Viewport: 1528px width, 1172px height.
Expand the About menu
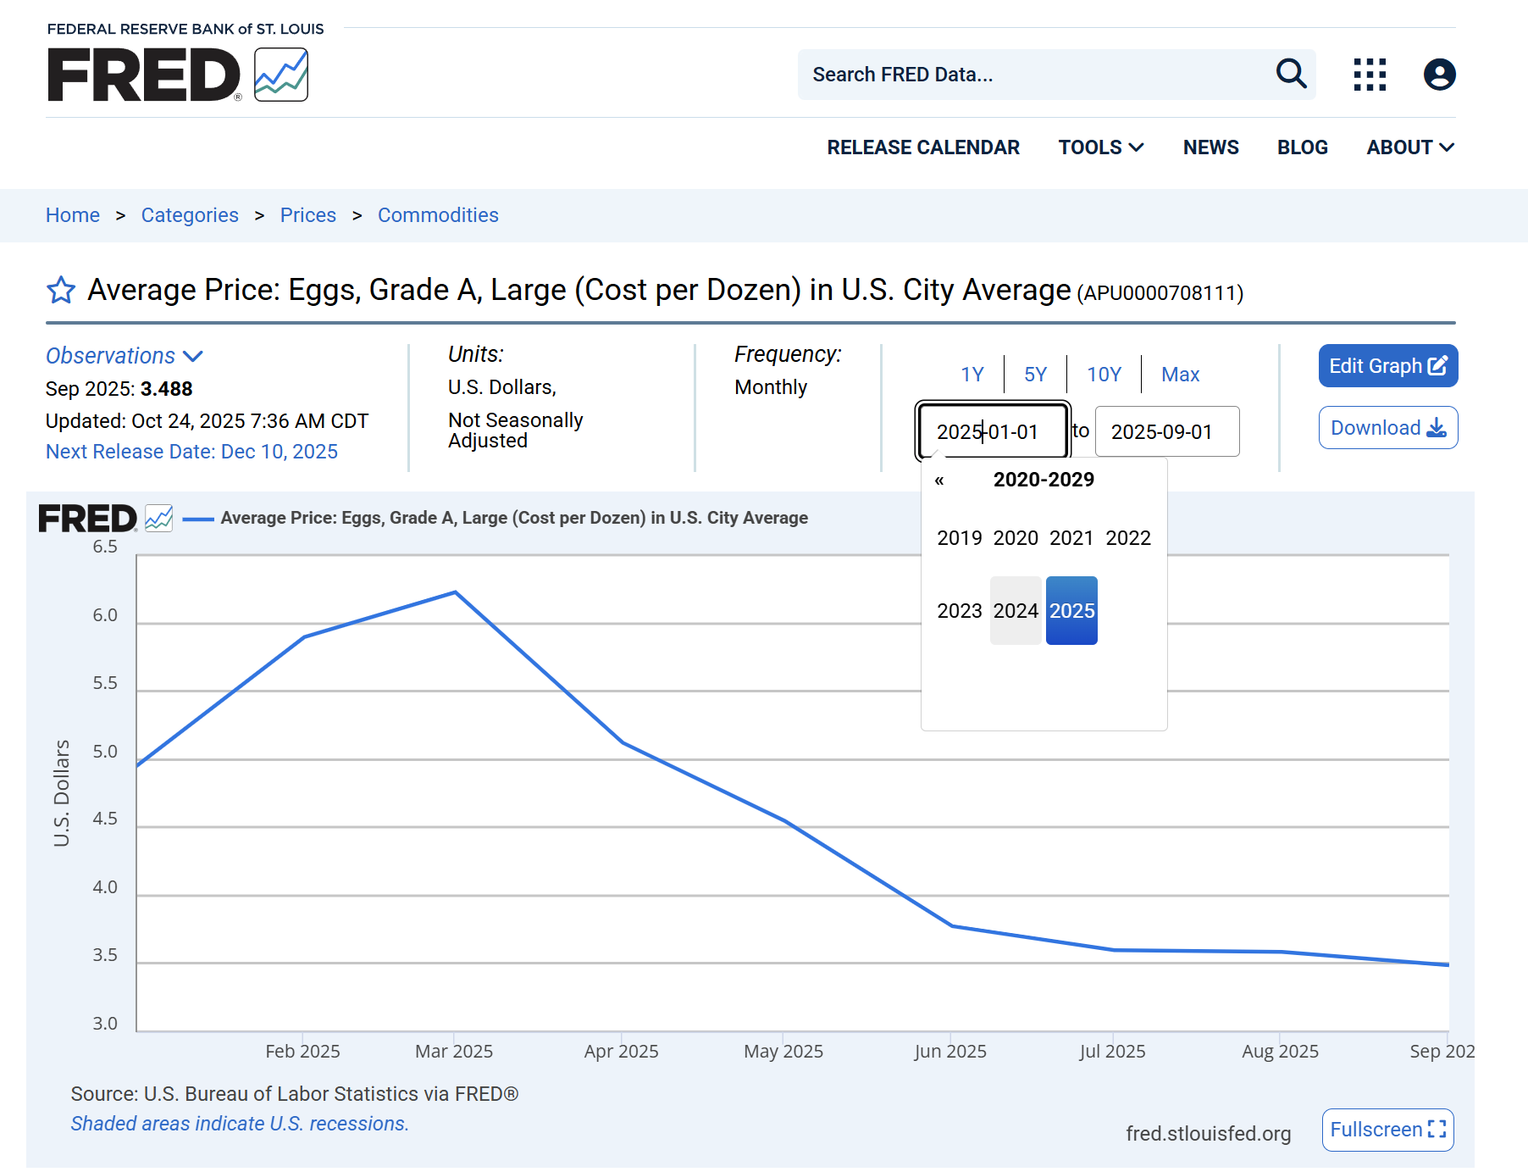1410,147
